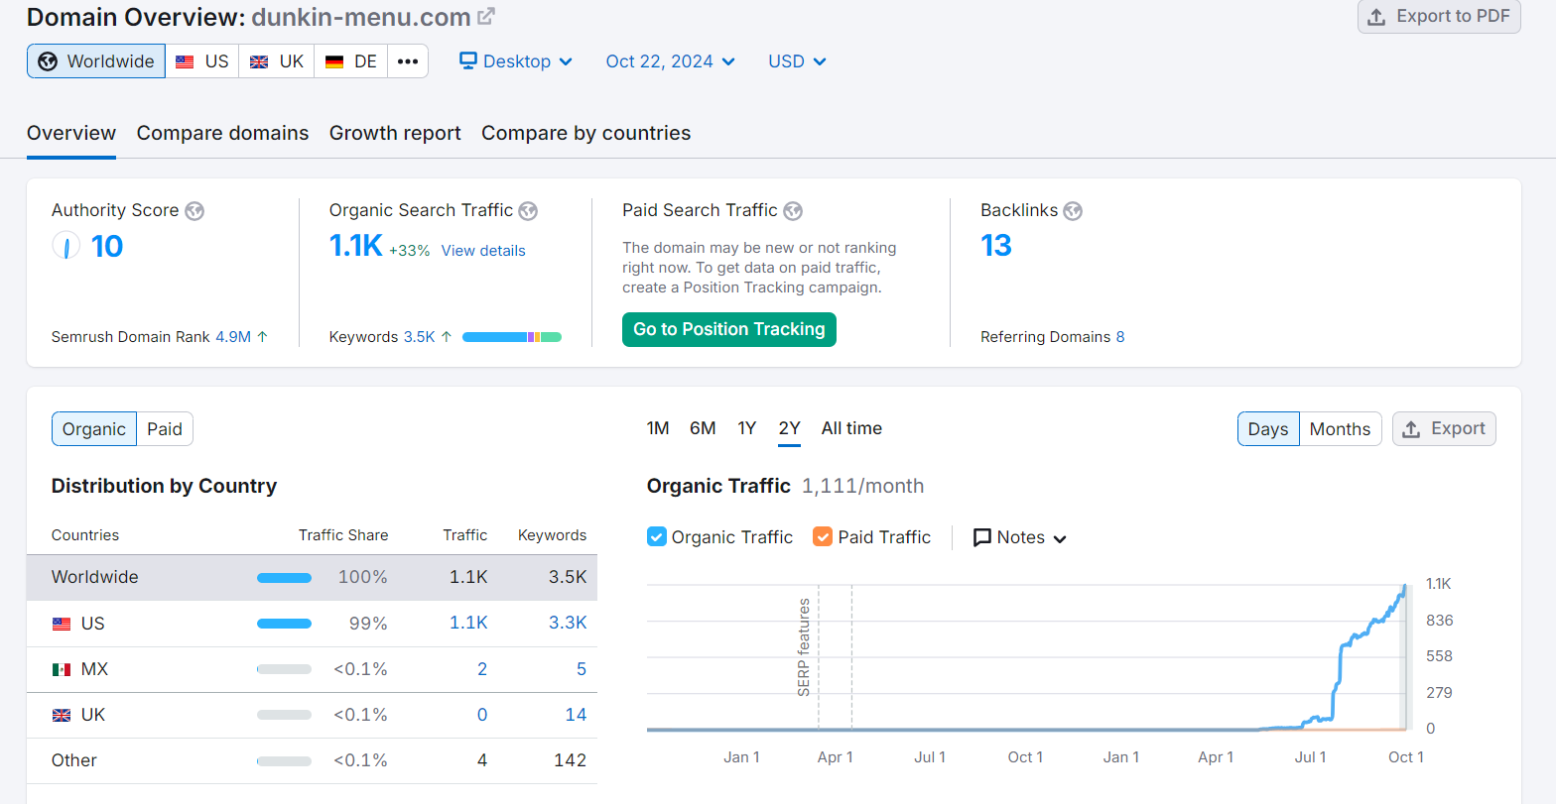Select Months chart granularity

(x=1340, y=429)
